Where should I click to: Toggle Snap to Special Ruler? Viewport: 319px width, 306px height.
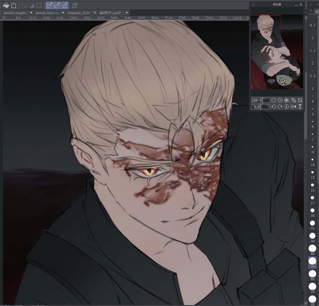pos(57,5)
